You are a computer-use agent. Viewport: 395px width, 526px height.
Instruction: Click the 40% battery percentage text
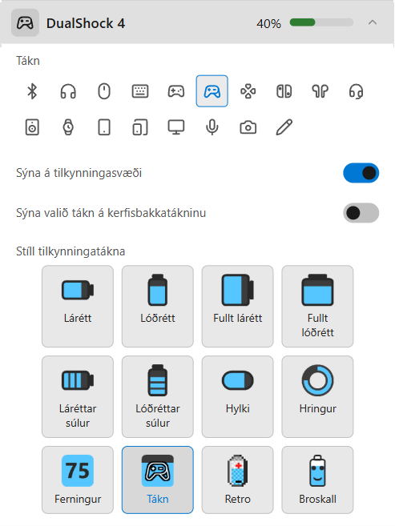pyautogui.click(x=268, y=23)
